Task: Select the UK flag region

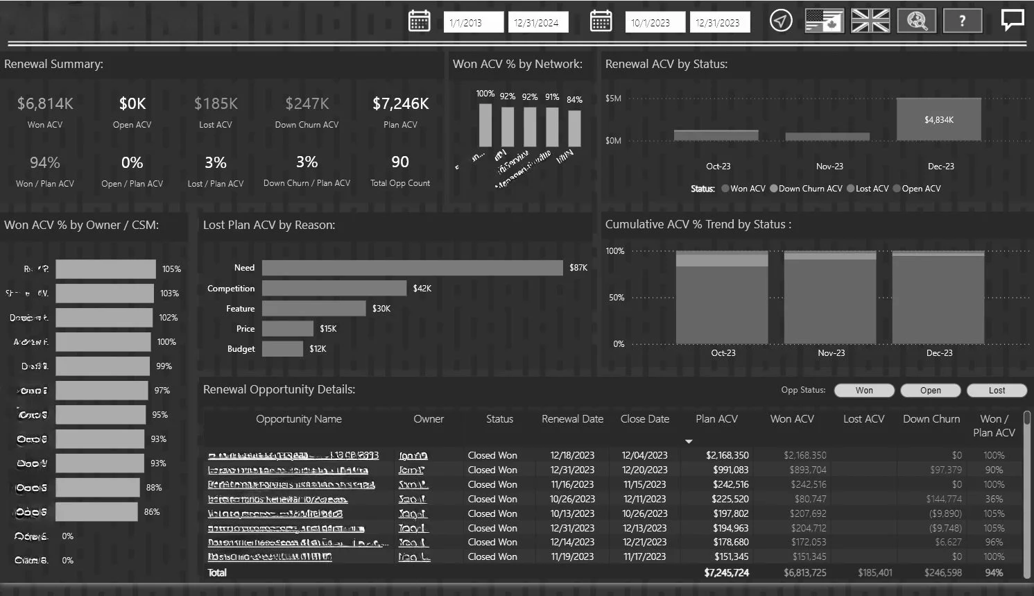Action: (870, 21)
